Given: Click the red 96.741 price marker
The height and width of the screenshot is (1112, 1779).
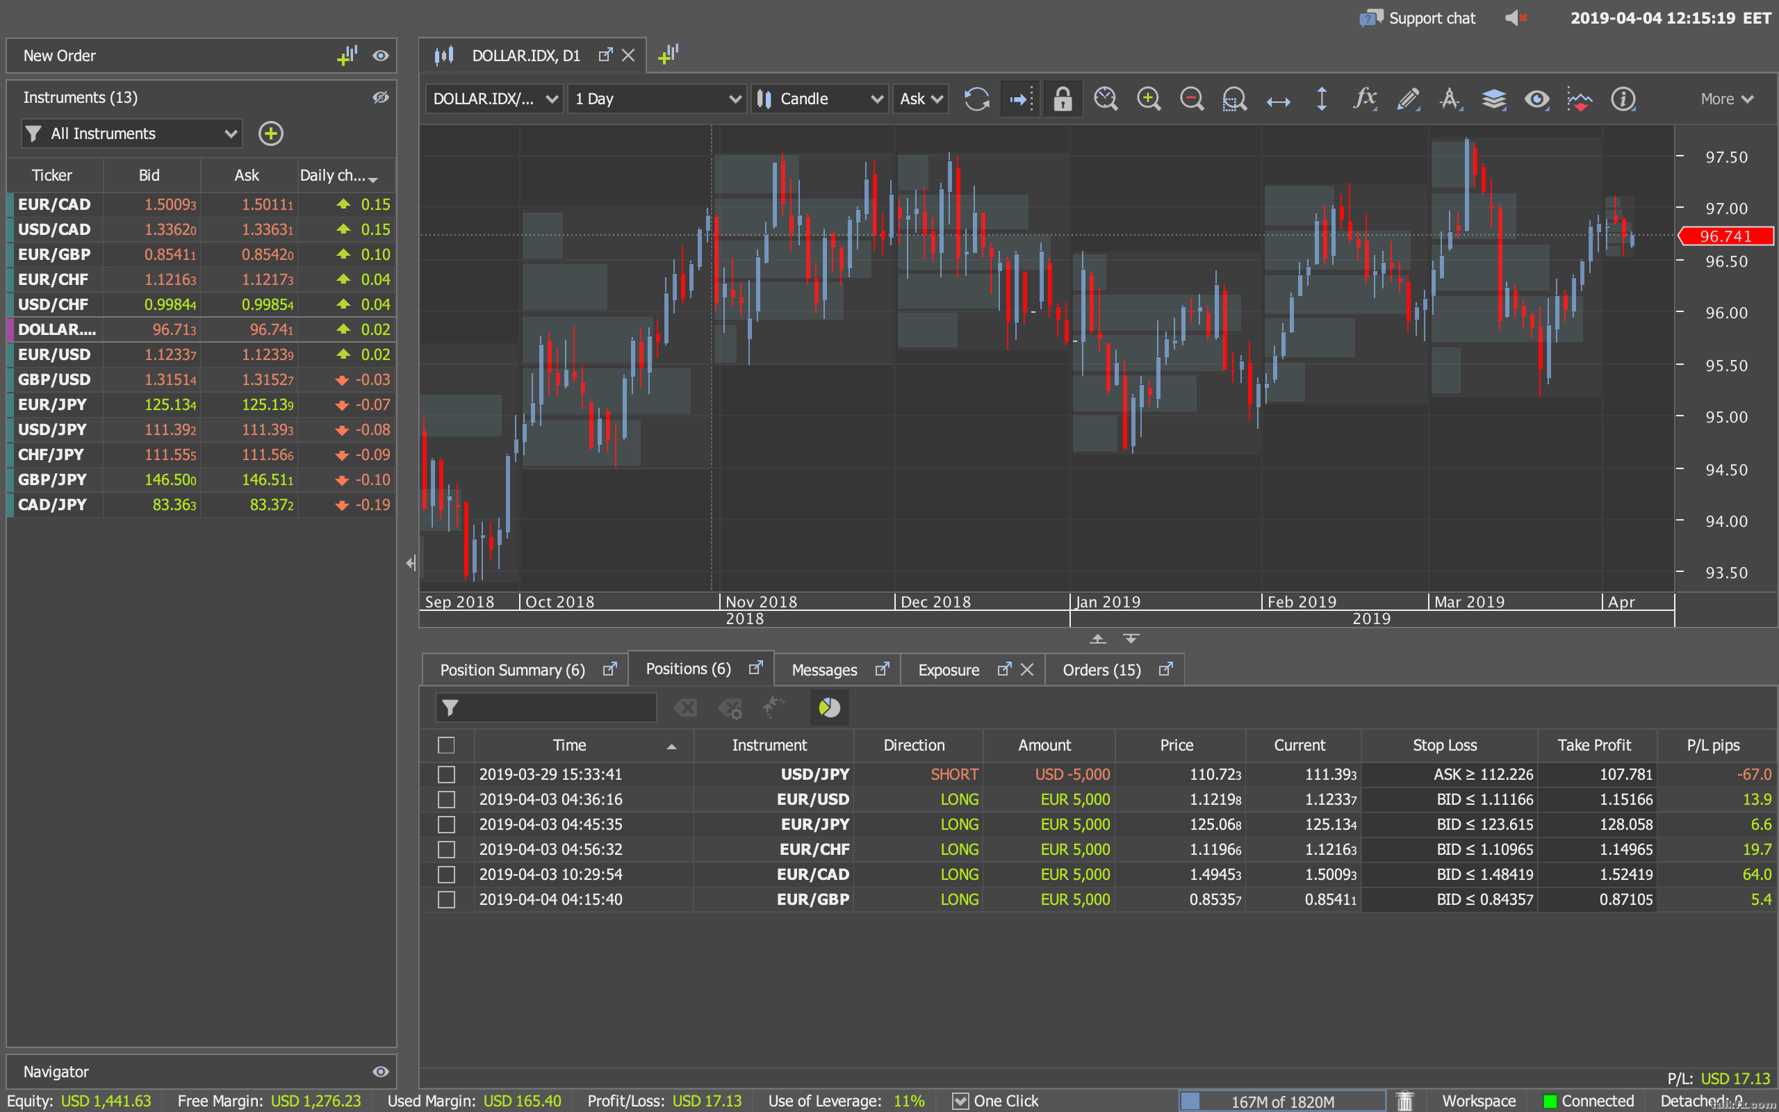Looking at the screenshot, I should click(1725, 236).
